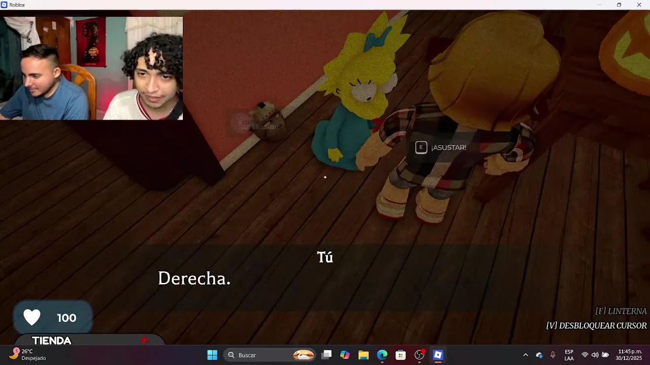Open the ESP LAA language switcher
650x365 pixels.
[x=569, y=355]
